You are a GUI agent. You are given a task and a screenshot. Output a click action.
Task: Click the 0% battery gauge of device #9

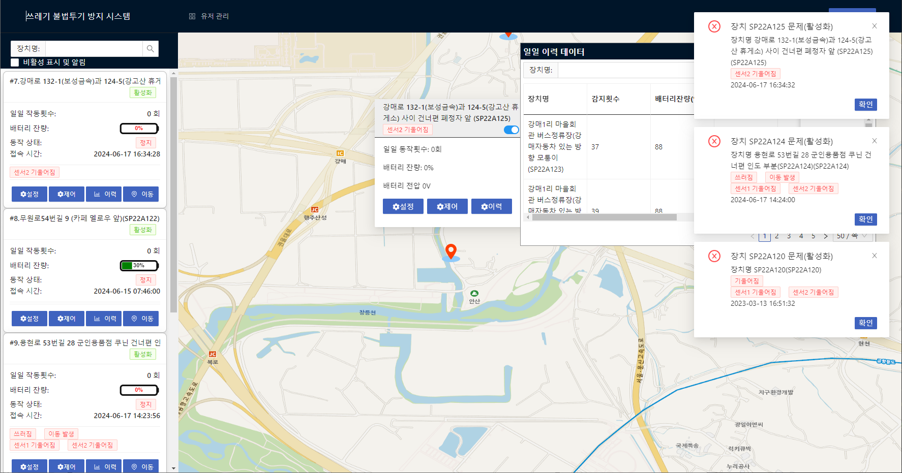139,390
